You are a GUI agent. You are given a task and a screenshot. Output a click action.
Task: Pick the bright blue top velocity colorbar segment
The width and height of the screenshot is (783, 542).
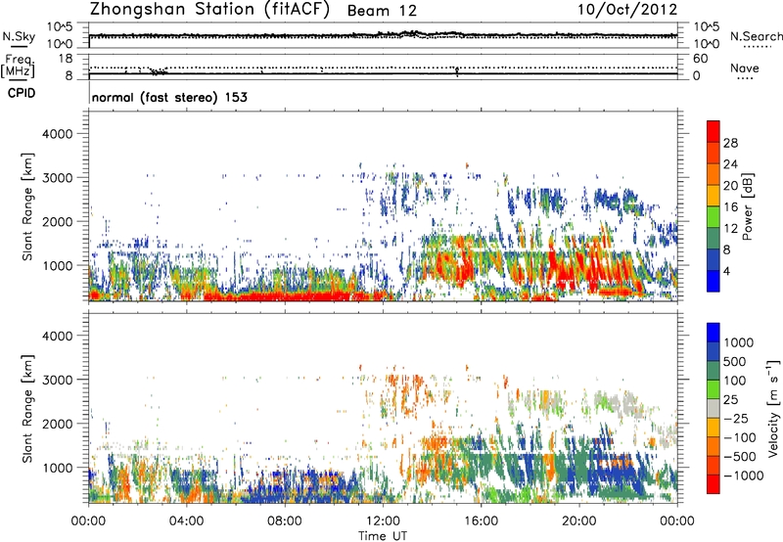coord(714,333)
